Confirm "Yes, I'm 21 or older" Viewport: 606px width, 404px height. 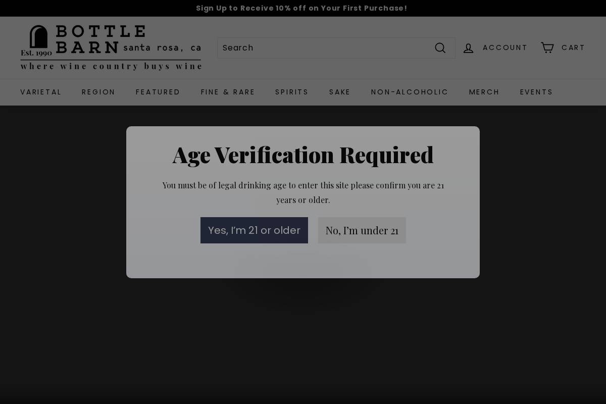point(254,230)
